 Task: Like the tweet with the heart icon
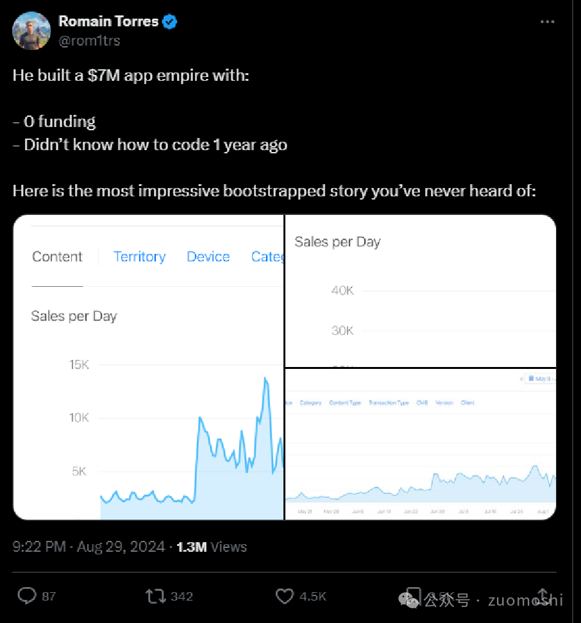[x=285, y=596]
